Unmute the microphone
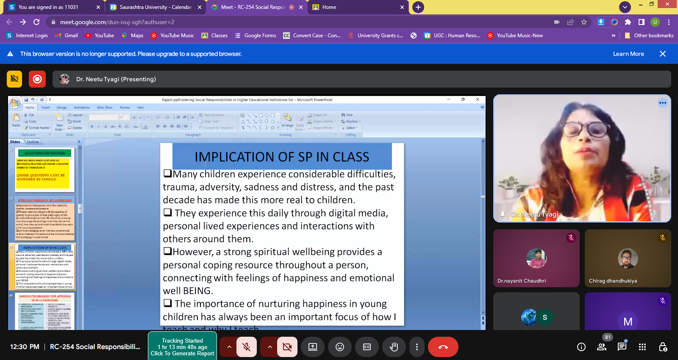678x360 pixels. [246, 347]
